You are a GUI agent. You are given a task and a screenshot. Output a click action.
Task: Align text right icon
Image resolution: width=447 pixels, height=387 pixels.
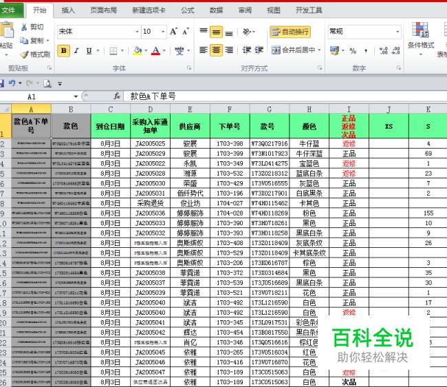point(229,50)
